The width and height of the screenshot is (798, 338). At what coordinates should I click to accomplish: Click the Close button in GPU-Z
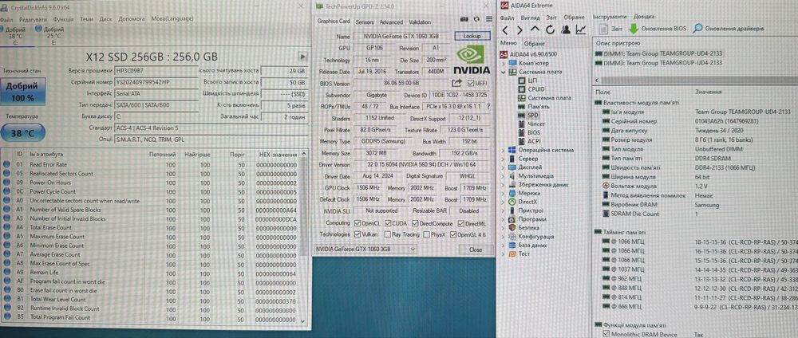[476, 250]
